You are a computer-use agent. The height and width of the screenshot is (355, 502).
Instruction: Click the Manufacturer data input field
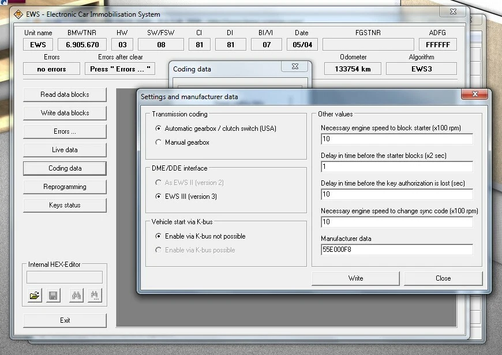pos(396,250)
